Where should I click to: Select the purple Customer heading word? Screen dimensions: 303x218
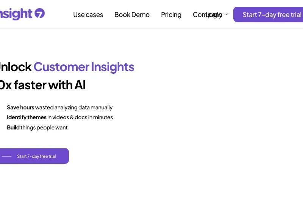pos(61,67)
